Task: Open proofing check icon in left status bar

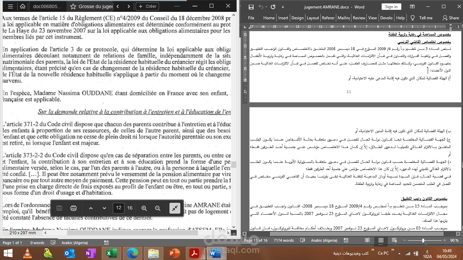Action: pyautogui.click(x=53, y=243)
